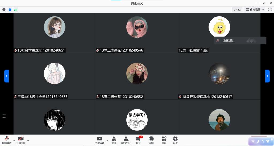
Task: Go to previous page of participants
Action: click(x=6, y=76)
